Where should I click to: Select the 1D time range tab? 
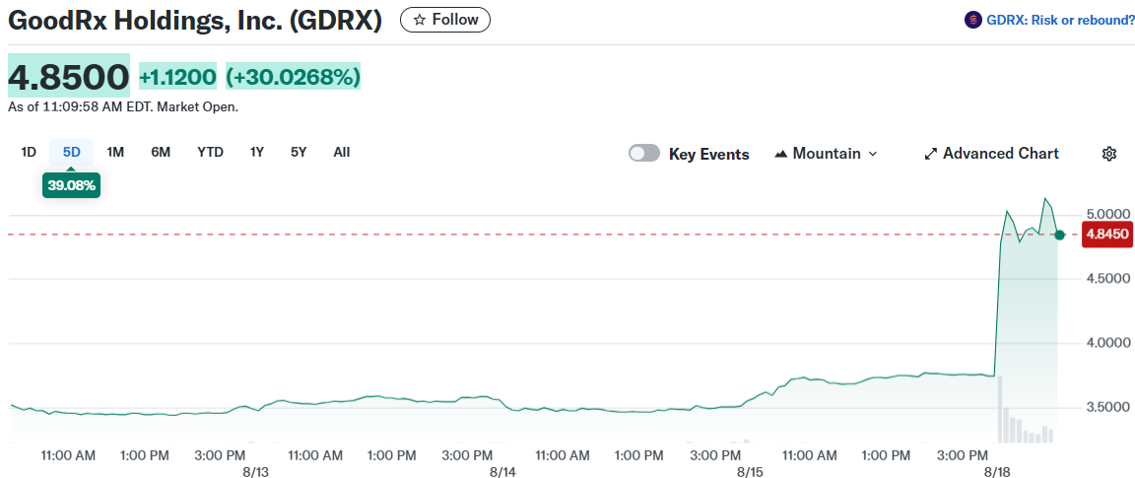[29, 152]
